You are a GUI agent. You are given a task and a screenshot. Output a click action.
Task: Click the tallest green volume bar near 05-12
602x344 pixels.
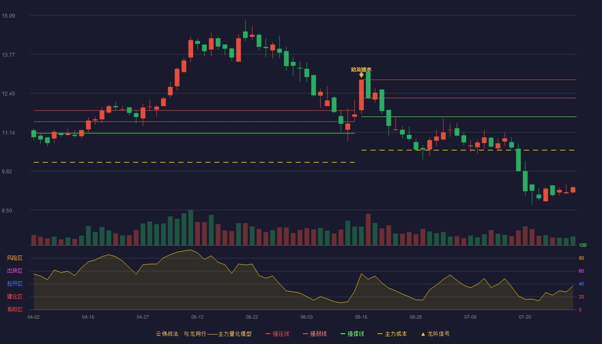tap(190, 227)
